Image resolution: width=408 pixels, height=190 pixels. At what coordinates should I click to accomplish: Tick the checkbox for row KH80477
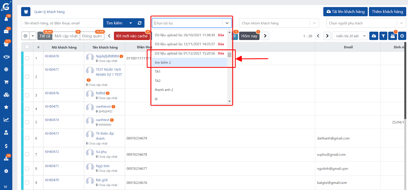[x=27, y=77]
